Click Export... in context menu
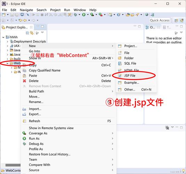Image resolution: width=186 pixels, height=174 pixels. coord(68,114)
